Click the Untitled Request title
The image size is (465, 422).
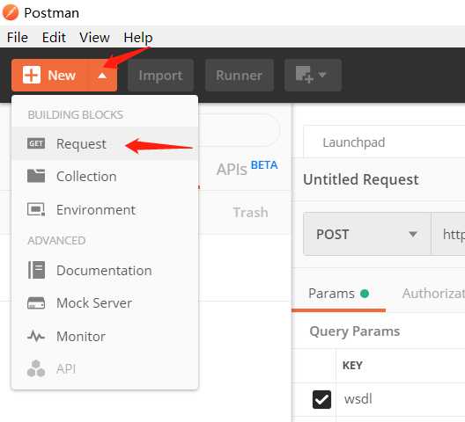(x=361, y=179)
